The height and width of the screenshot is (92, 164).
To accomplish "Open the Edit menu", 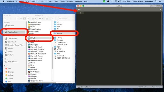I will point(27,1).
